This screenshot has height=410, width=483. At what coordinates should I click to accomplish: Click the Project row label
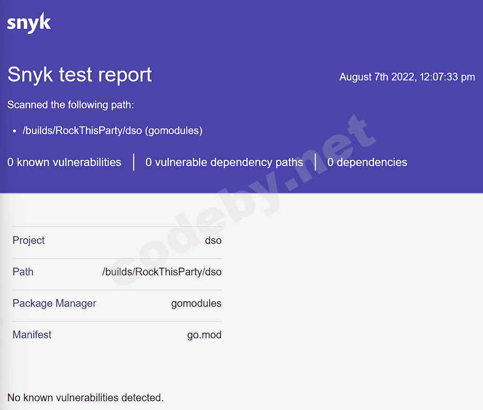29,240
